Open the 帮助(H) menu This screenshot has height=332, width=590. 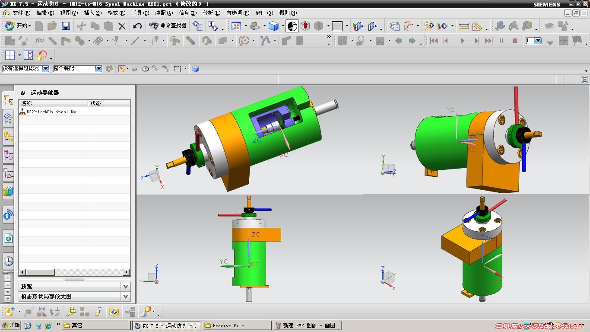pyautogui.click(x=288, y=13)
